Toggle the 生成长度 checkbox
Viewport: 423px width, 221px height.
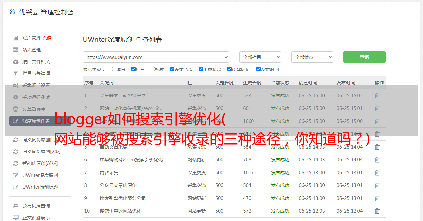[x=201, y=69]
